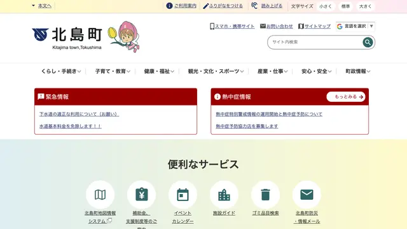Click the external-link icon after システム

click(109, 221)
